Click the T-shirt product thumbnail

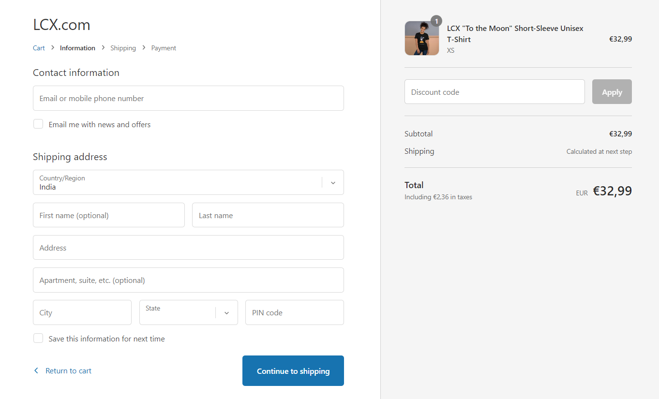click(x=421, y=38)
